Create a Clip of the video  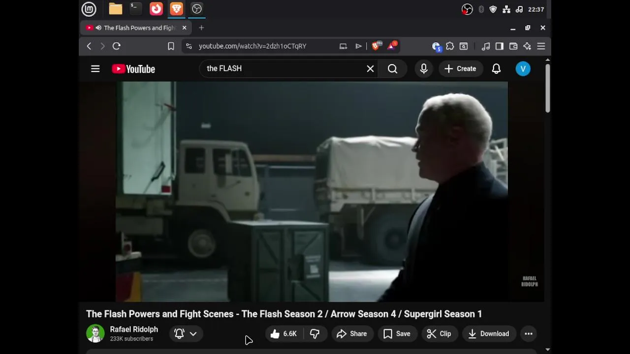439,334
